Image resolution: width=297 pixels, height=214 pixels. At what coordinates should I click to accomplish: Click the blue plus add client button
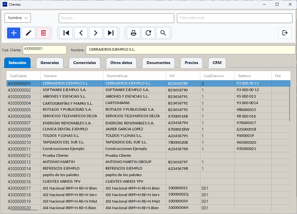14,33
